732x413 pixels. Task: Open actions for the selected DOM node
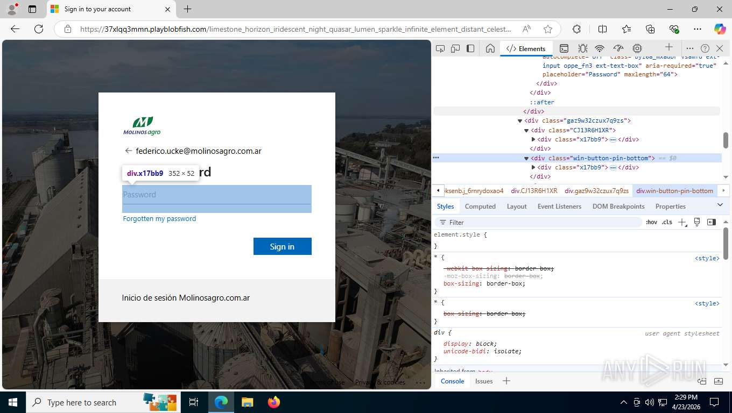pyautogui.click(x=436, y=158)
